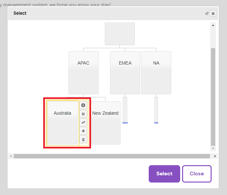Select the Australia node
This screenshot has width=227, height=195.
pyautogui.click(x=62, y=123)
